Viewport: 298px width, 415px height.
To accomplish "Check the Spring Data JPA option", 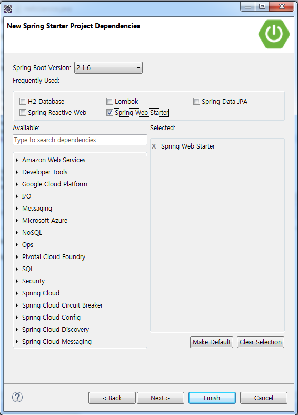I will [196, 101].
